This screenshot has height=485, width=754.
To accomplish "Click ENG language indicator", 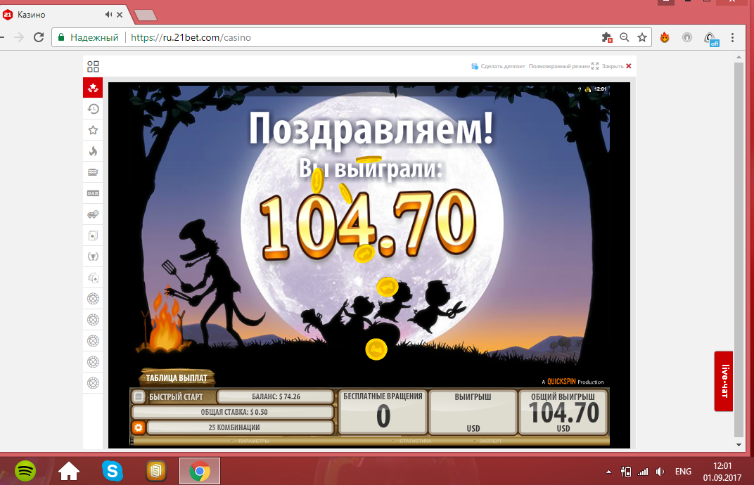I will coord(684,472).
